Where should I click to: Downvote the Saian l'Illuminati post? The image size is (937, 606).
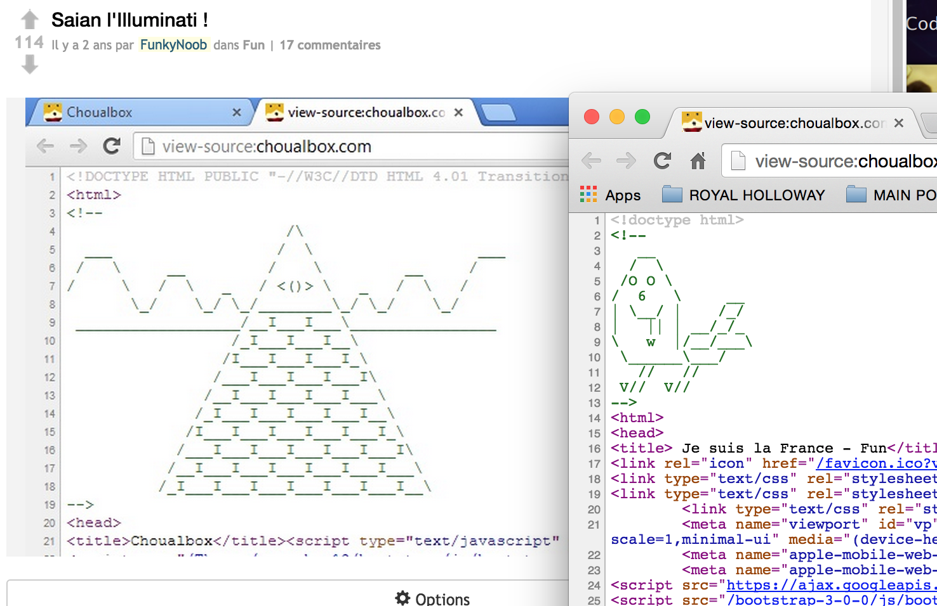click(x=29, y=64)
